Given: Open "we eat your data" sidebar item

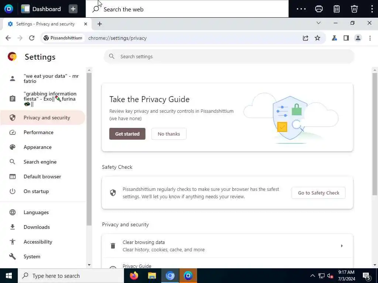Looking at the screenshot, I should point(43,78).
